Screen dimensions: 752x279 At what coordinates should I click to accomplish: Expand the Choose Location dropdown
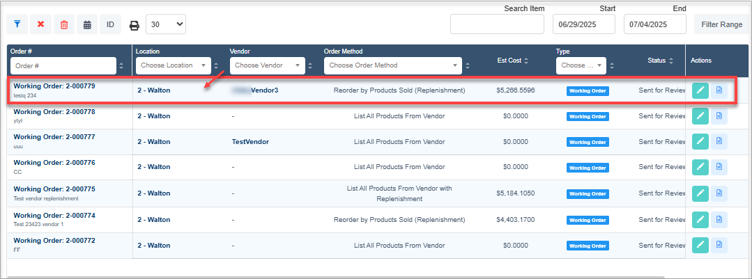pyautogui.click(x=173, y=65)
